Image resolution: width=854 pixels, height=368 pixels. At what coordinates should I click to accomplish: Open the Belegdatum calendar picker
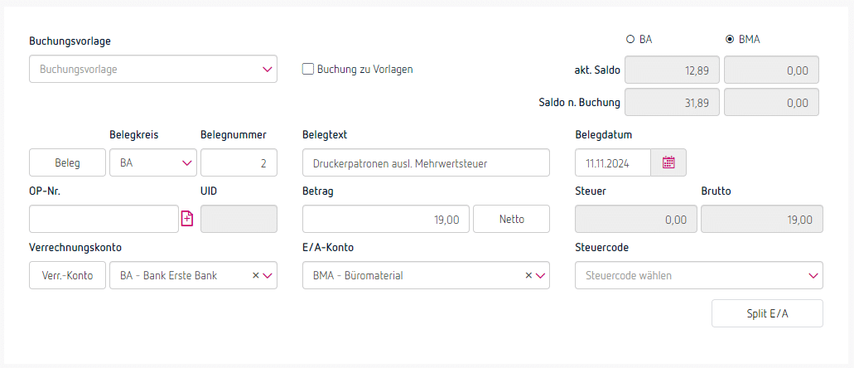point(668,163)
